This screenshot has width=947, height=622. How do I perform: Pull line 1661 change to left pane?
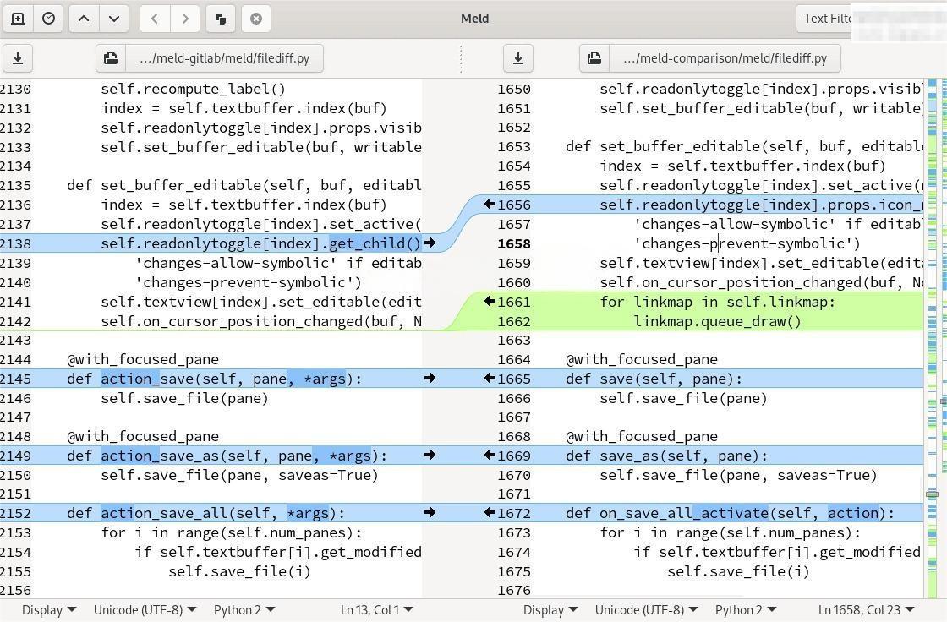(x=490, y=302)
